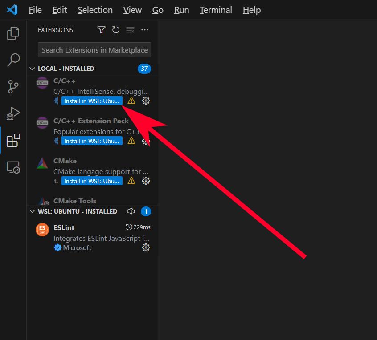Open the More Actions ellipsis menu
The image size is (377, 340).
tap(144, 30)
